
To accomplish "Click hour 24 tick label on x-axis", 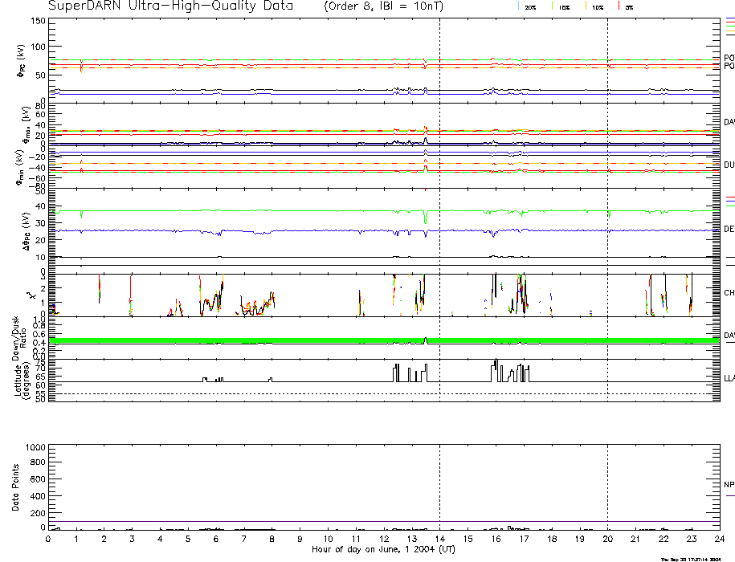I will pyautogui.click(x=720, y=539).
